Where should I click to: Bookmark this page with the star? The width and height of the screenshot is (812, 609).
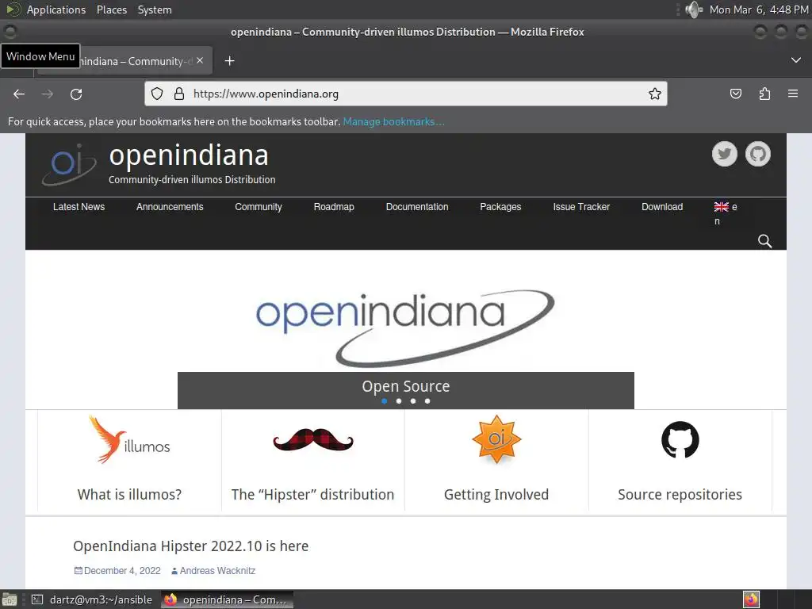coord(654,94)
